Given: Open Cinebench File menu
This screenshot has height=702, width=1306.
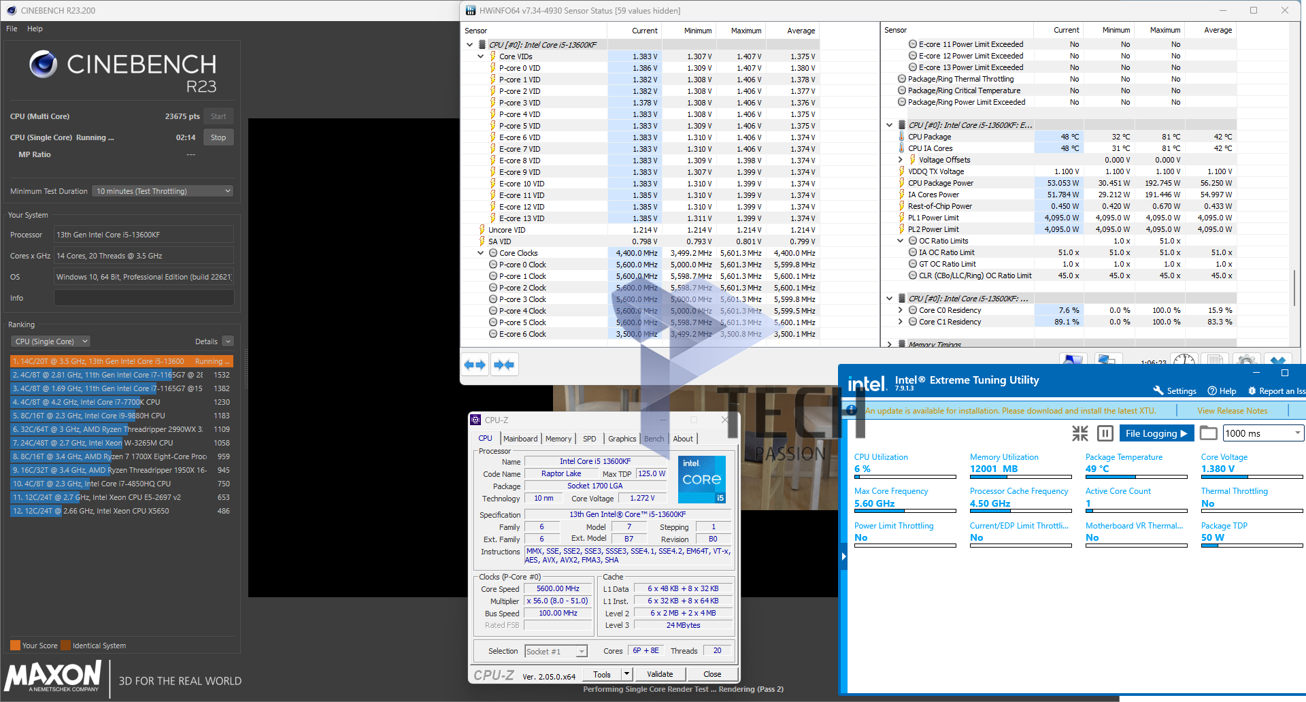Looking at the screenshot, I should pyautogui.click(x=12, y=29).
